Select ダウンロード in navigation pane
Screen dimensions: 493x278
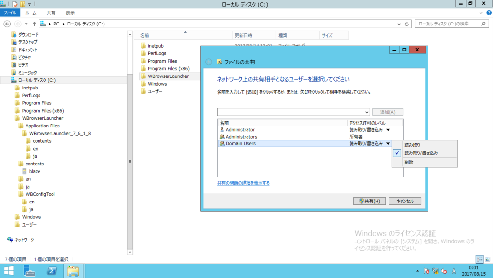[28, 35]
